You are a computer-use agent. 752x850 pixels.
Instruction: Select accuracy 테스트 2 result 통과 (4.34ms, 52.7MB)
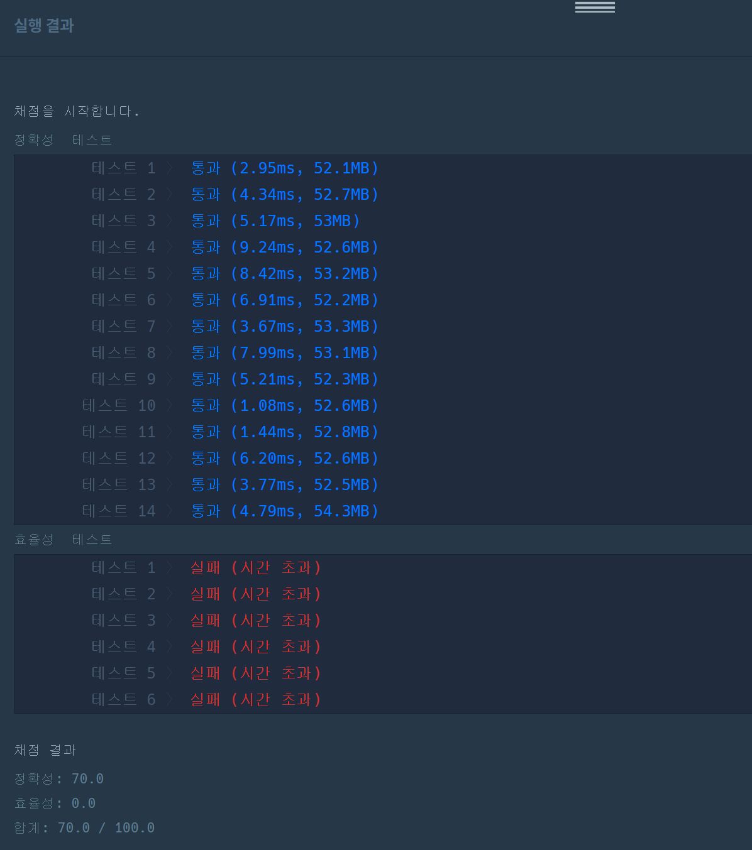[285, 194]
